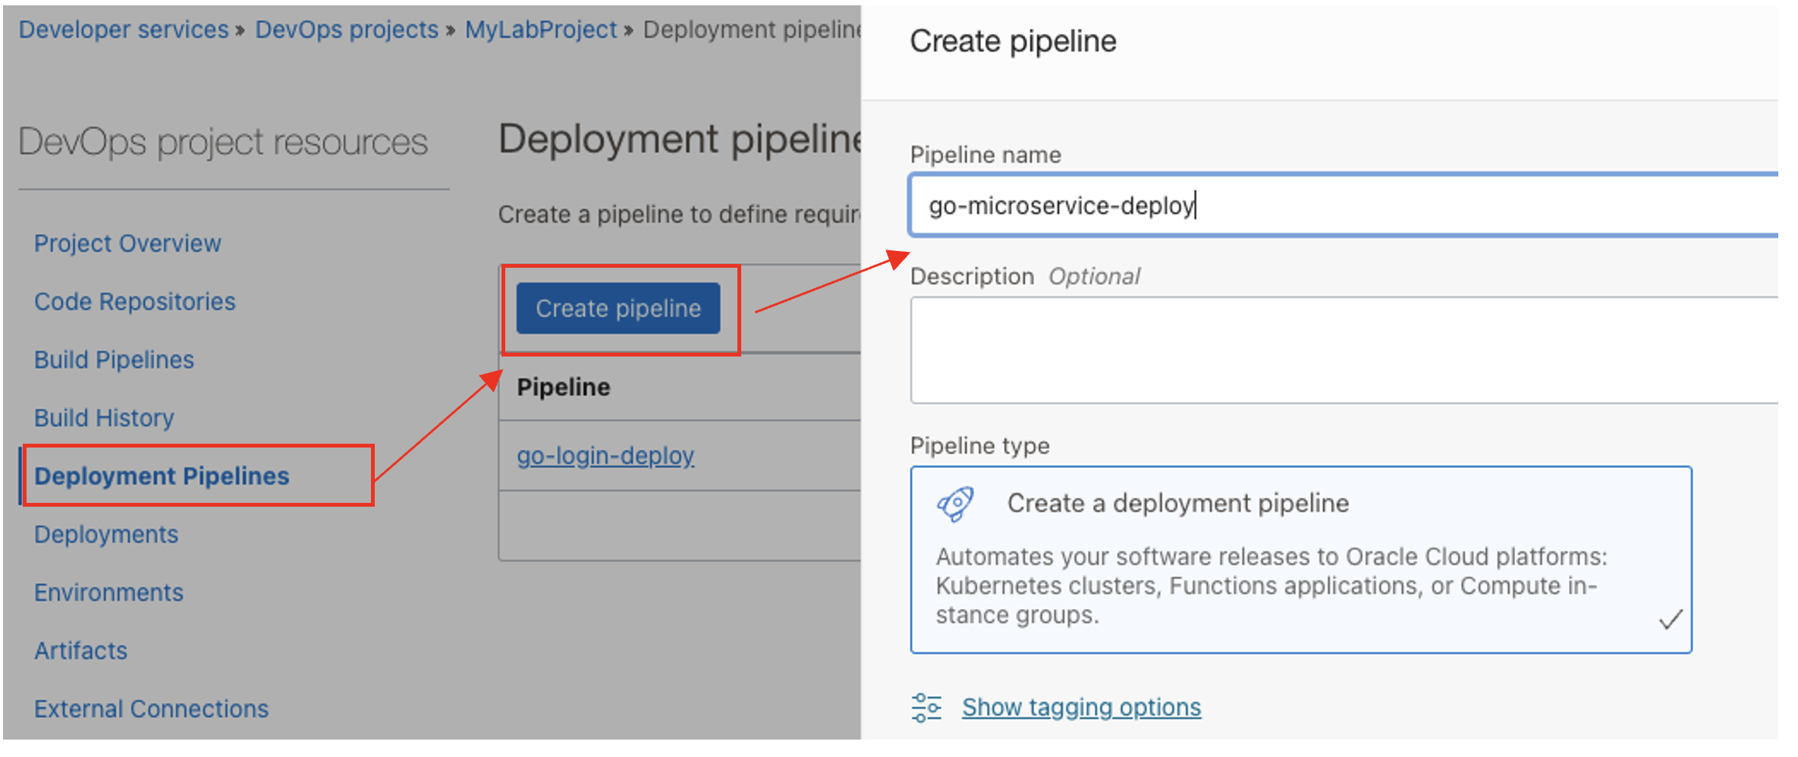
Task: Open the Deployments page
Action: 105,534
